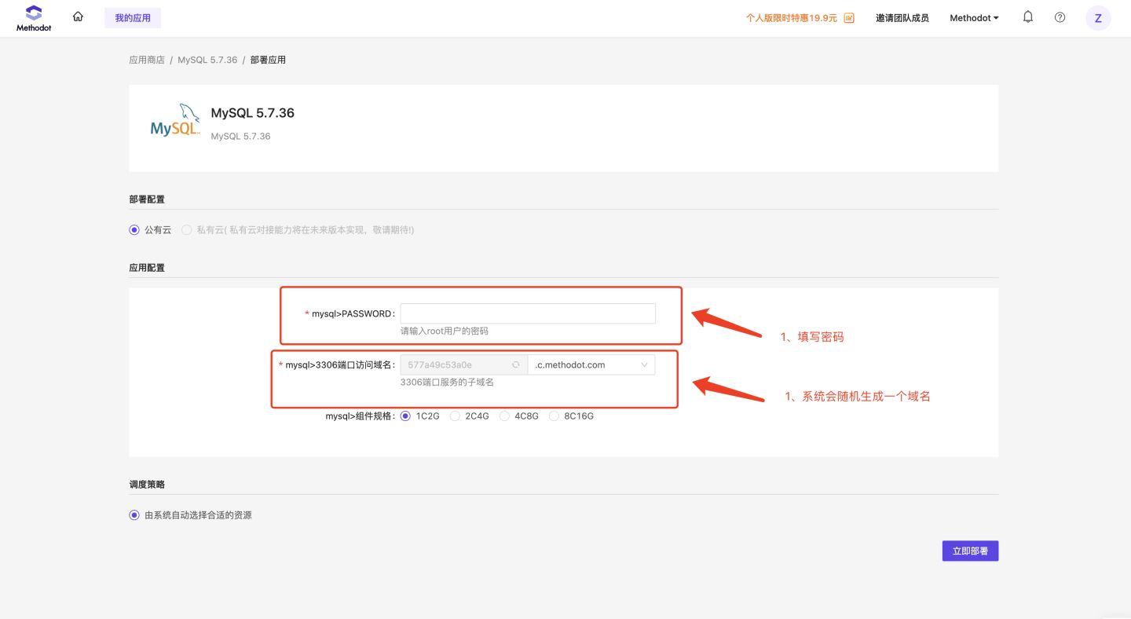Go to MySQL 5.7.36 breadcrumb

click(x=207, y=60)
